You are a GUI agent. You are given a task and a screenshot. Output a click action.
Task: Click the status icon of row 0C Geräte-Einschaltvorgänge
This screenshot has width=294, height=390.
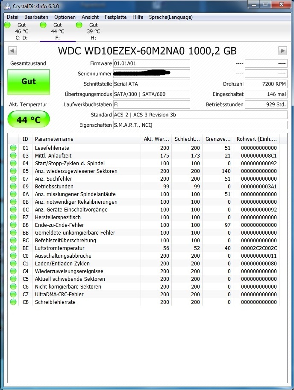13,209
